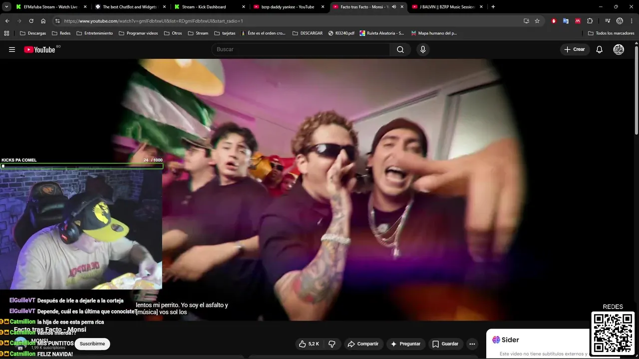Viewport: 639px width, 359px height.
Task: Open YouTube notifications bell
Action: [x=600, y=49]
